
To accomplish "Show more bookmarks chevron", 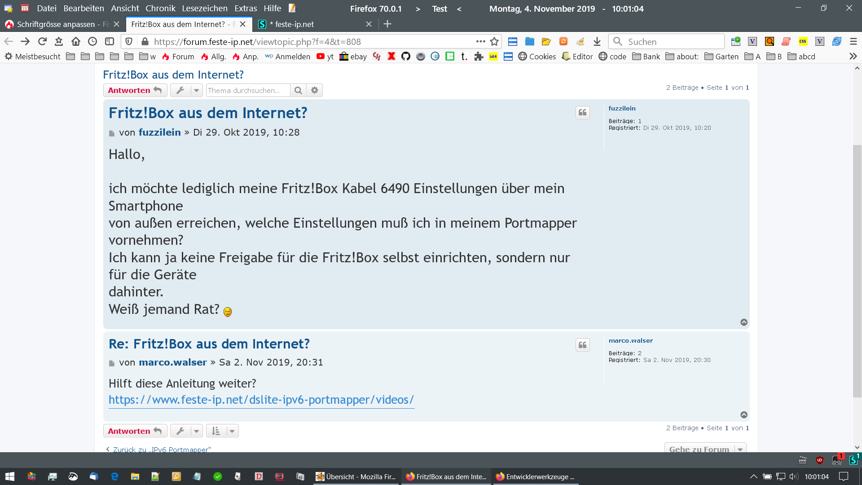I will pos(853,57).
